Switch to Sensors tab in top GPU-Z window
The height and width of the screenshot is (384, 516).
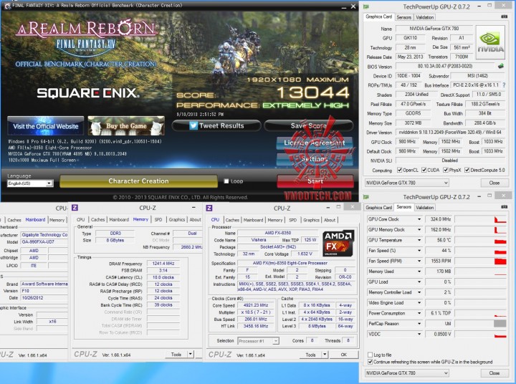click(x=403, y=17)
